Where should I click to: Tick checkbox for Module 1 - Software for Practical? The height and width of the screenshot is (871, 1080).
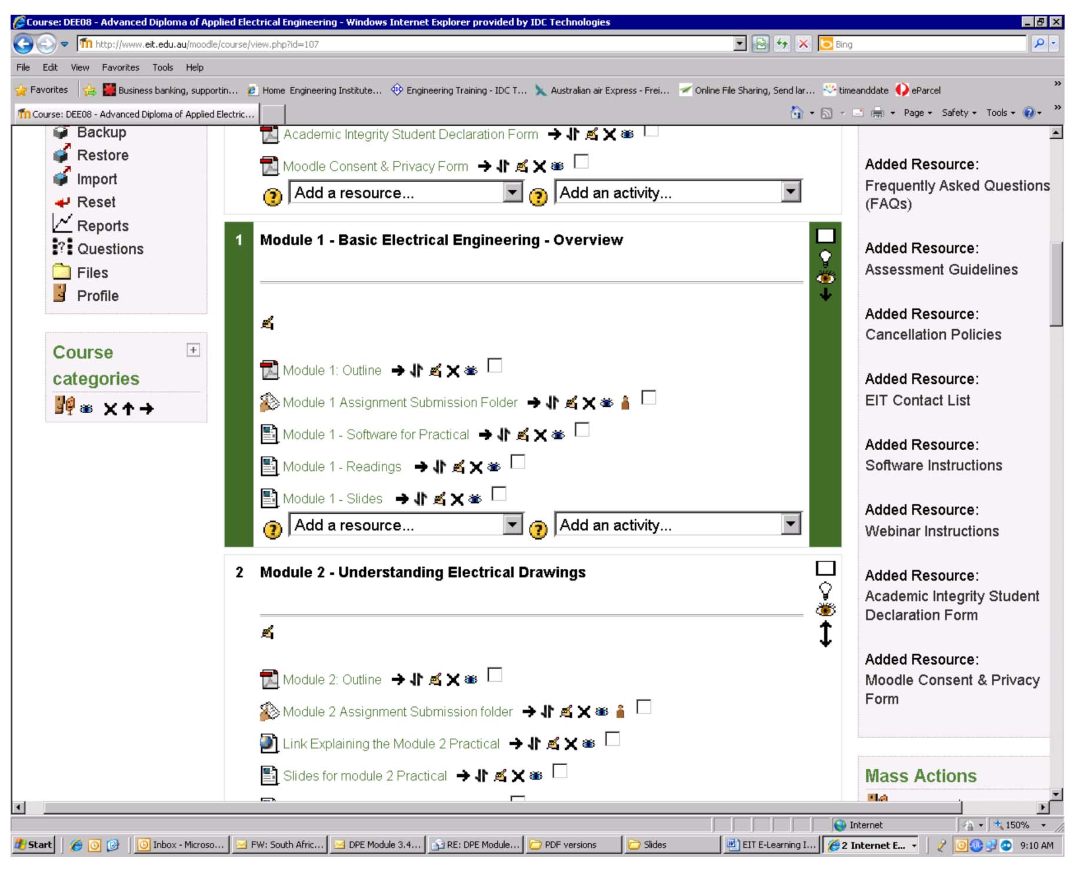[x=582, y=430]
